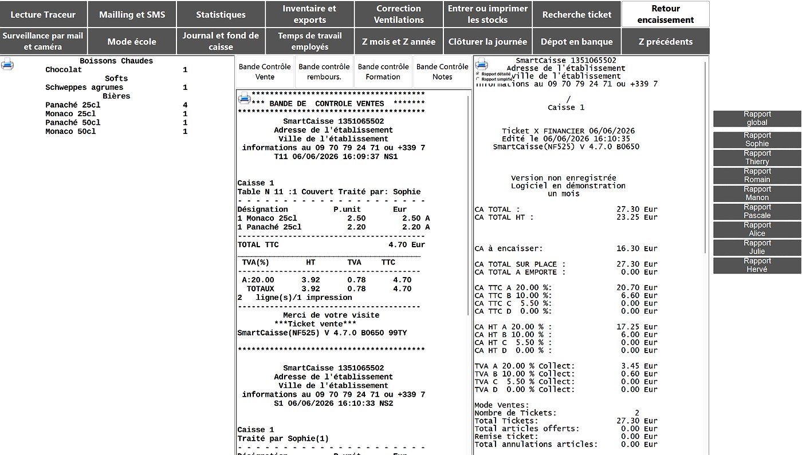The image size is (802, 455).
Task: Open the Statistiques section
Action: click(221, 14)
